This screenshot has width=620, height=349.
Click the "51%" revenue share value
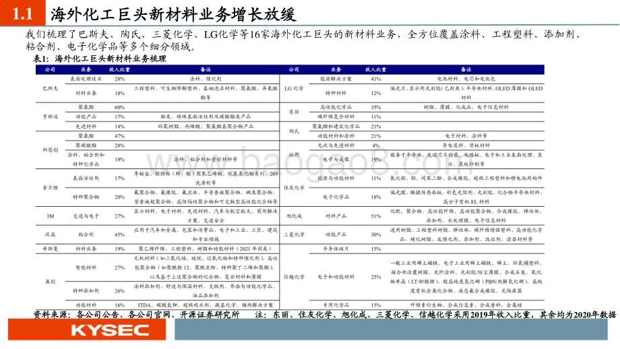(x=375, y=216)
